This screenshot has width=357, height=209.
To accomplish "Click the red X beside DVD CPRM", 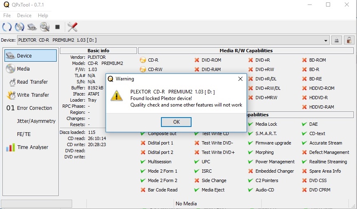I will pyautogui.click(x=304, y=189).
